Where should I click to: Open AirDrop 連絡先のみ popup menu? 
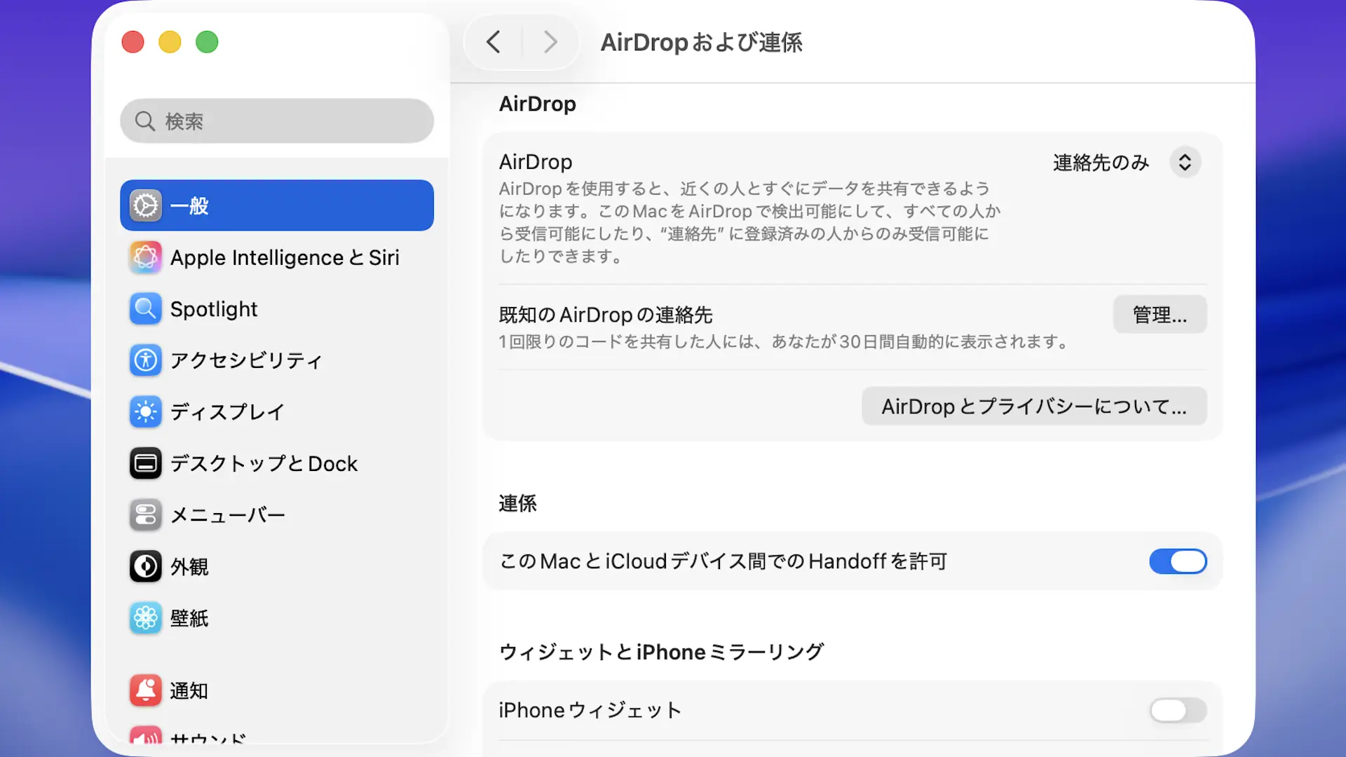click(1101, 163)
